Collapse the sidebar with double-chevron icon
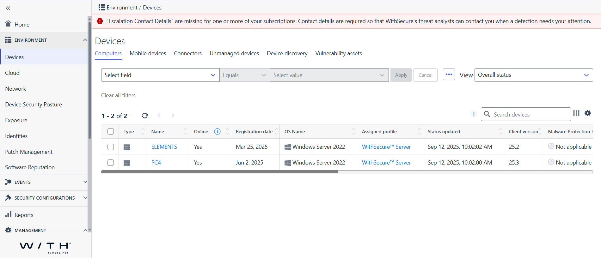 tap(8, 8)
